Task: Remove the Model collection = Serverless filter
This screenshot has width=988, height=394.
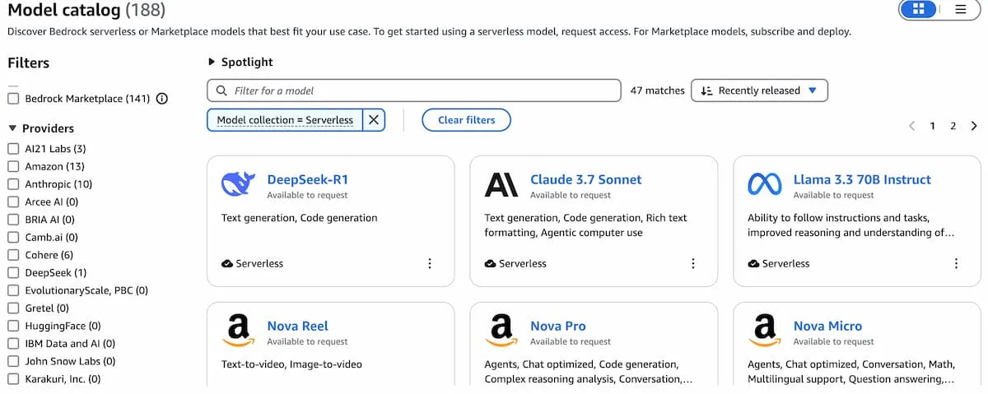Action: point(374,120)
